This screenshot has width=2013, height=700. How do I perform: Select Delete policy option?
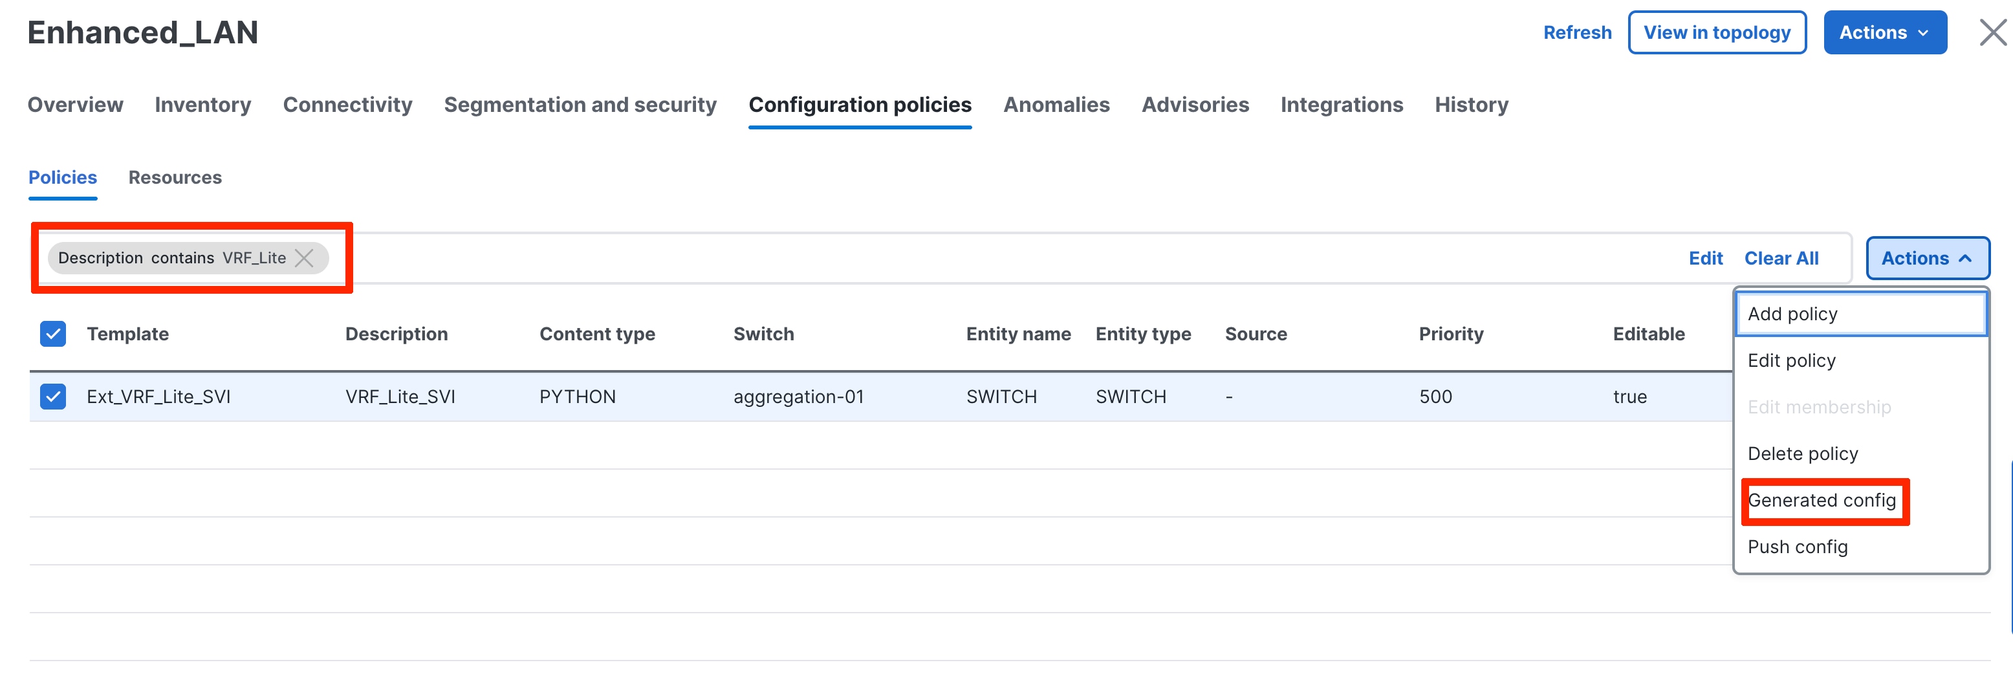point(1803,453)
